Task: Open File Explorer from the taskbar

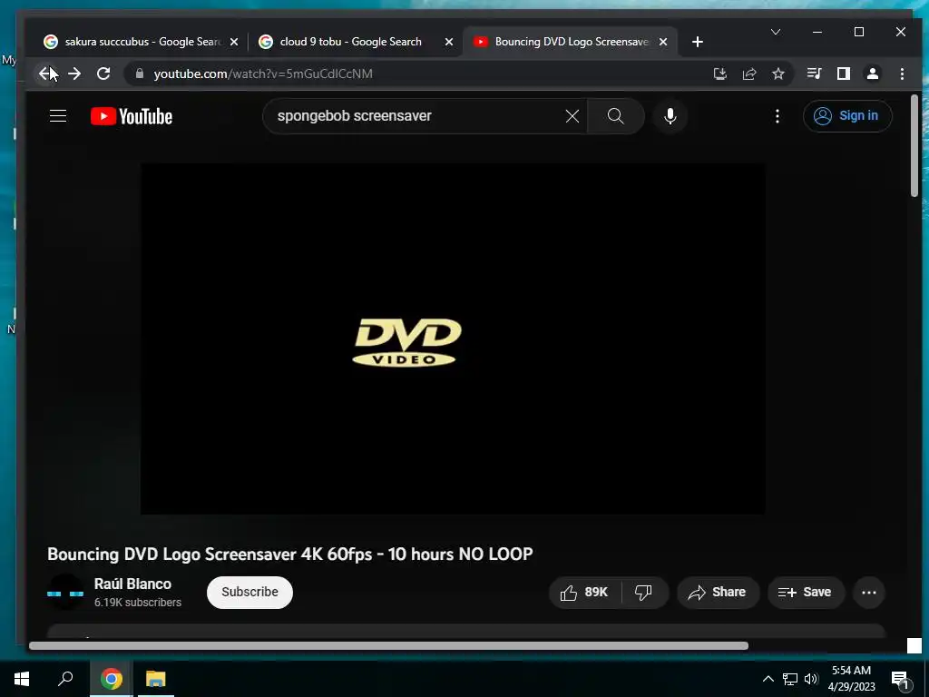Action: click(156, 679)
